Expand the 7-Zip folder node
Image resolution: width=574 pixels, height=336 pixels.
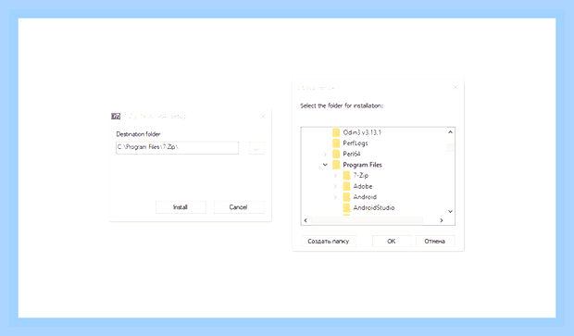[x=335, y=176]
